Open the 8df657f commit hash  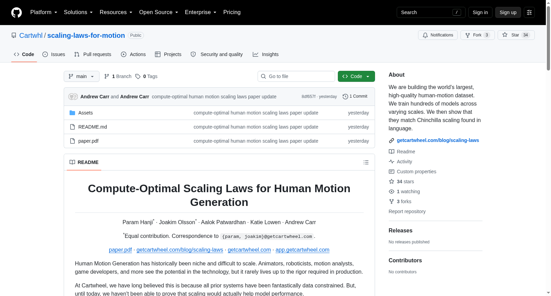tap(308, 97)
